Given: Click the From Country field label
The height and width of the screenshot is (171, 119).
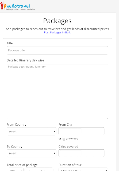Looking at the screenshot, I should (x=17, y=125).
